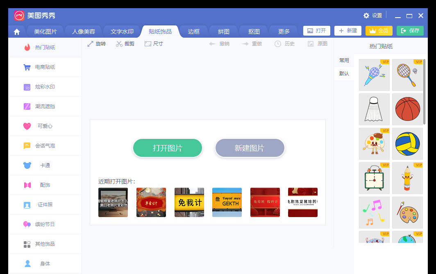Viewport: 436px width, 274px height.
Task: Pick the cartoon paint palette character sticker
Action: point(374,144)
